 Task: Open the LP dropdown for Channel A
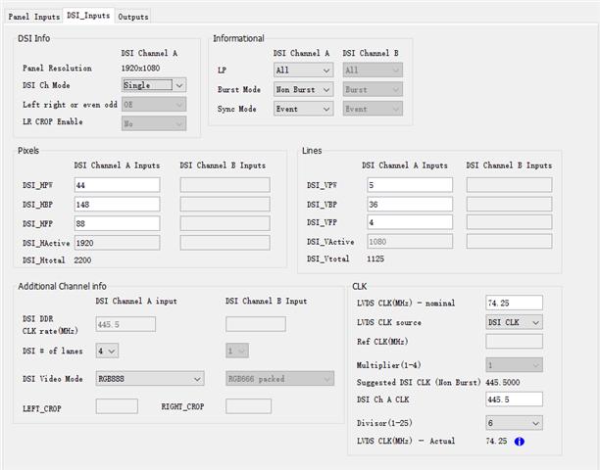(303, 70)
